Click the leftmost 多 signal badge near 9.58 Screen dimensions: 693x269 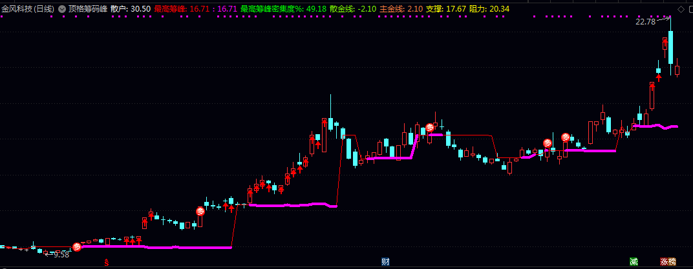77,247
